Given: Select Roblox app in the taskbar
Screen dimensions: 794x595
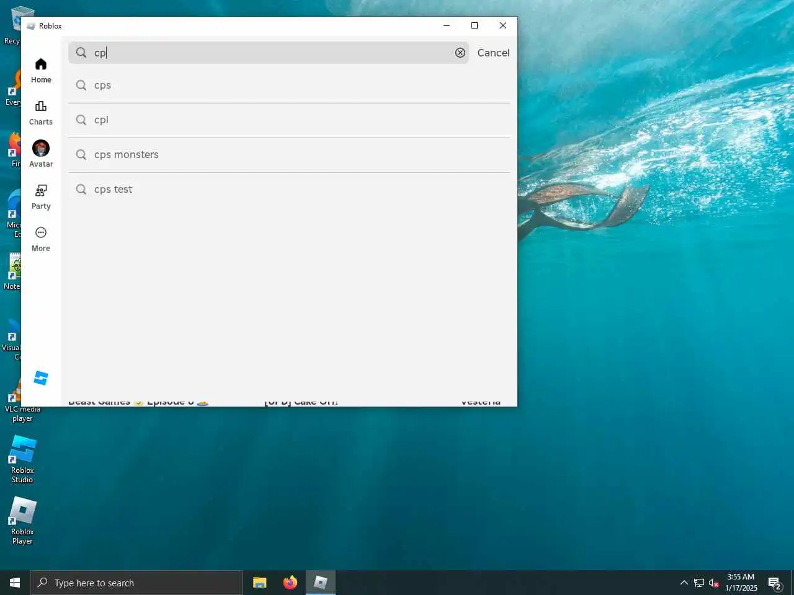Looking at the screenshot, I should pyautogui.click(x=321, y=583).
